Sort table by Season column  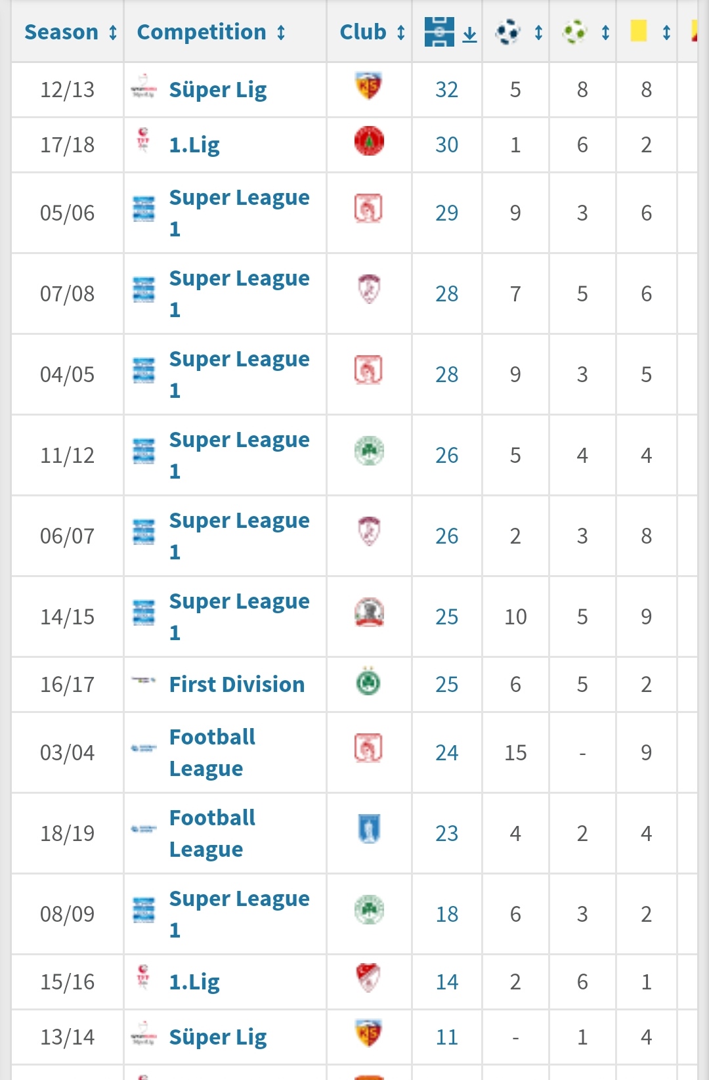[70, 32]
